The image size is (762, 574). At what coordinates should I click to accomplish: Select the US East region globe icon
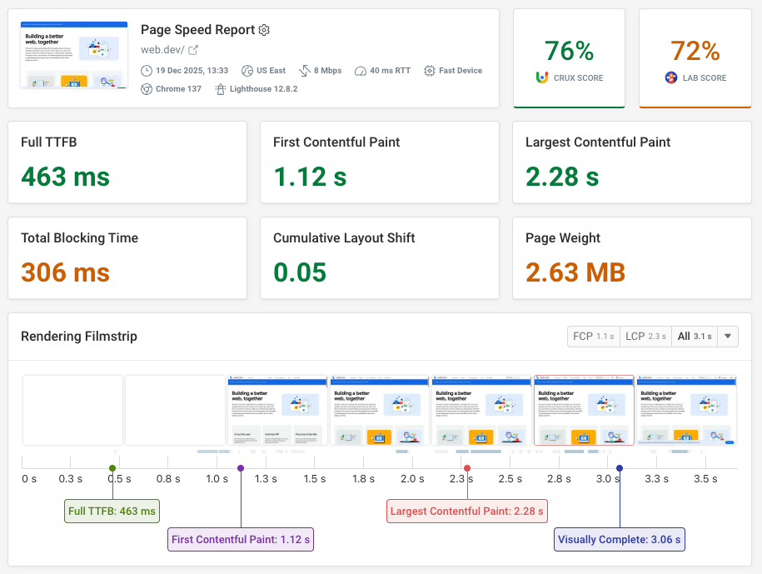coord(246,70)
